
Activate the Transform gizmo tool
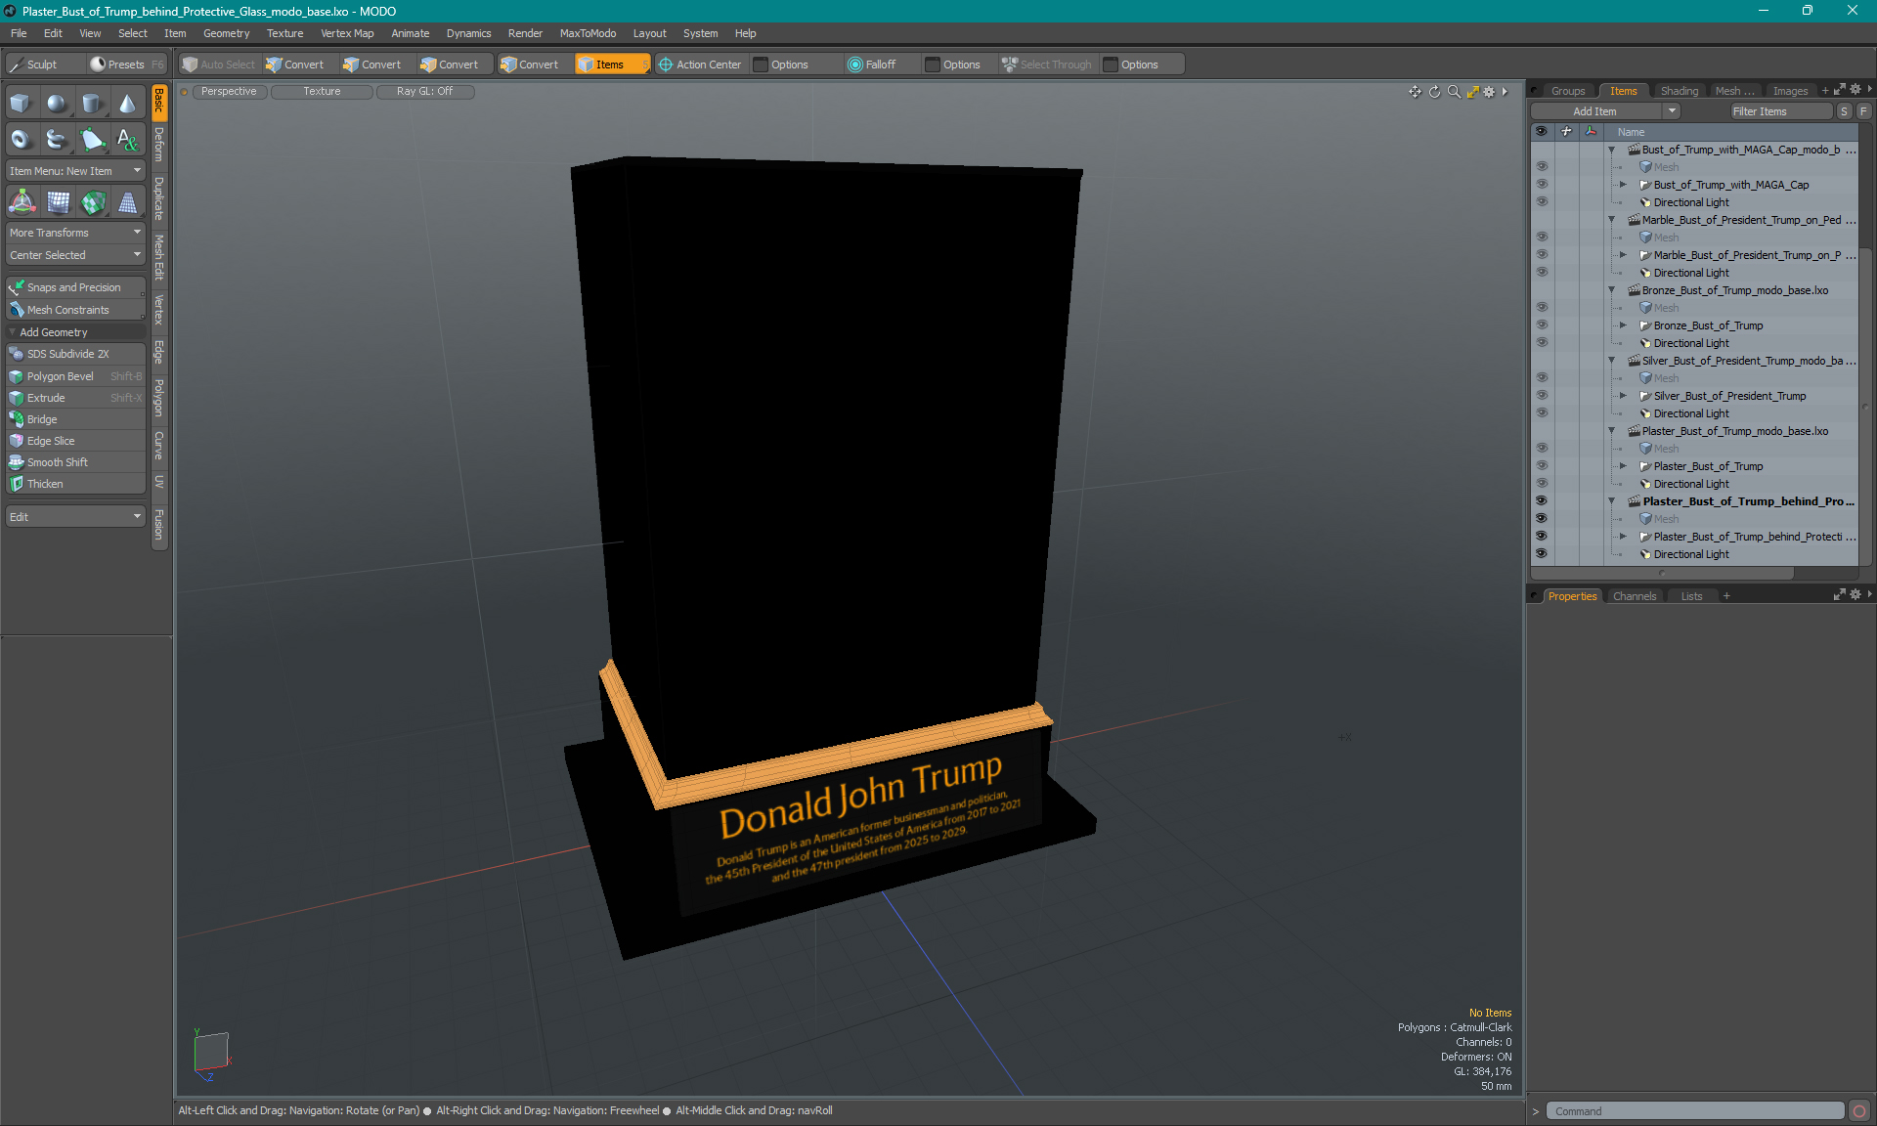[22, 202]
